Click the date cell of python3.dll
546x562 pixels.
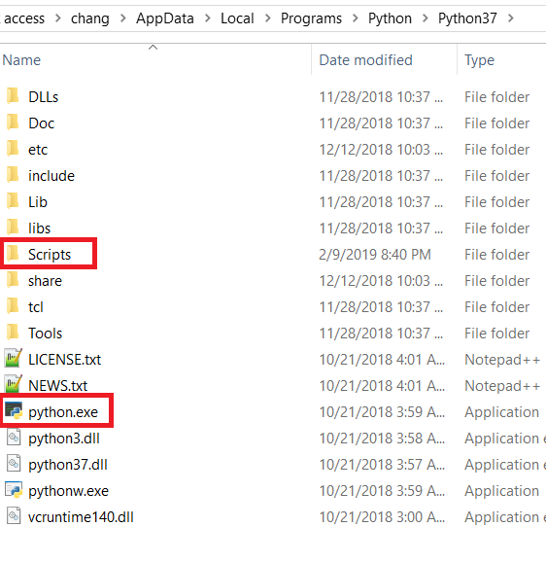382,439
